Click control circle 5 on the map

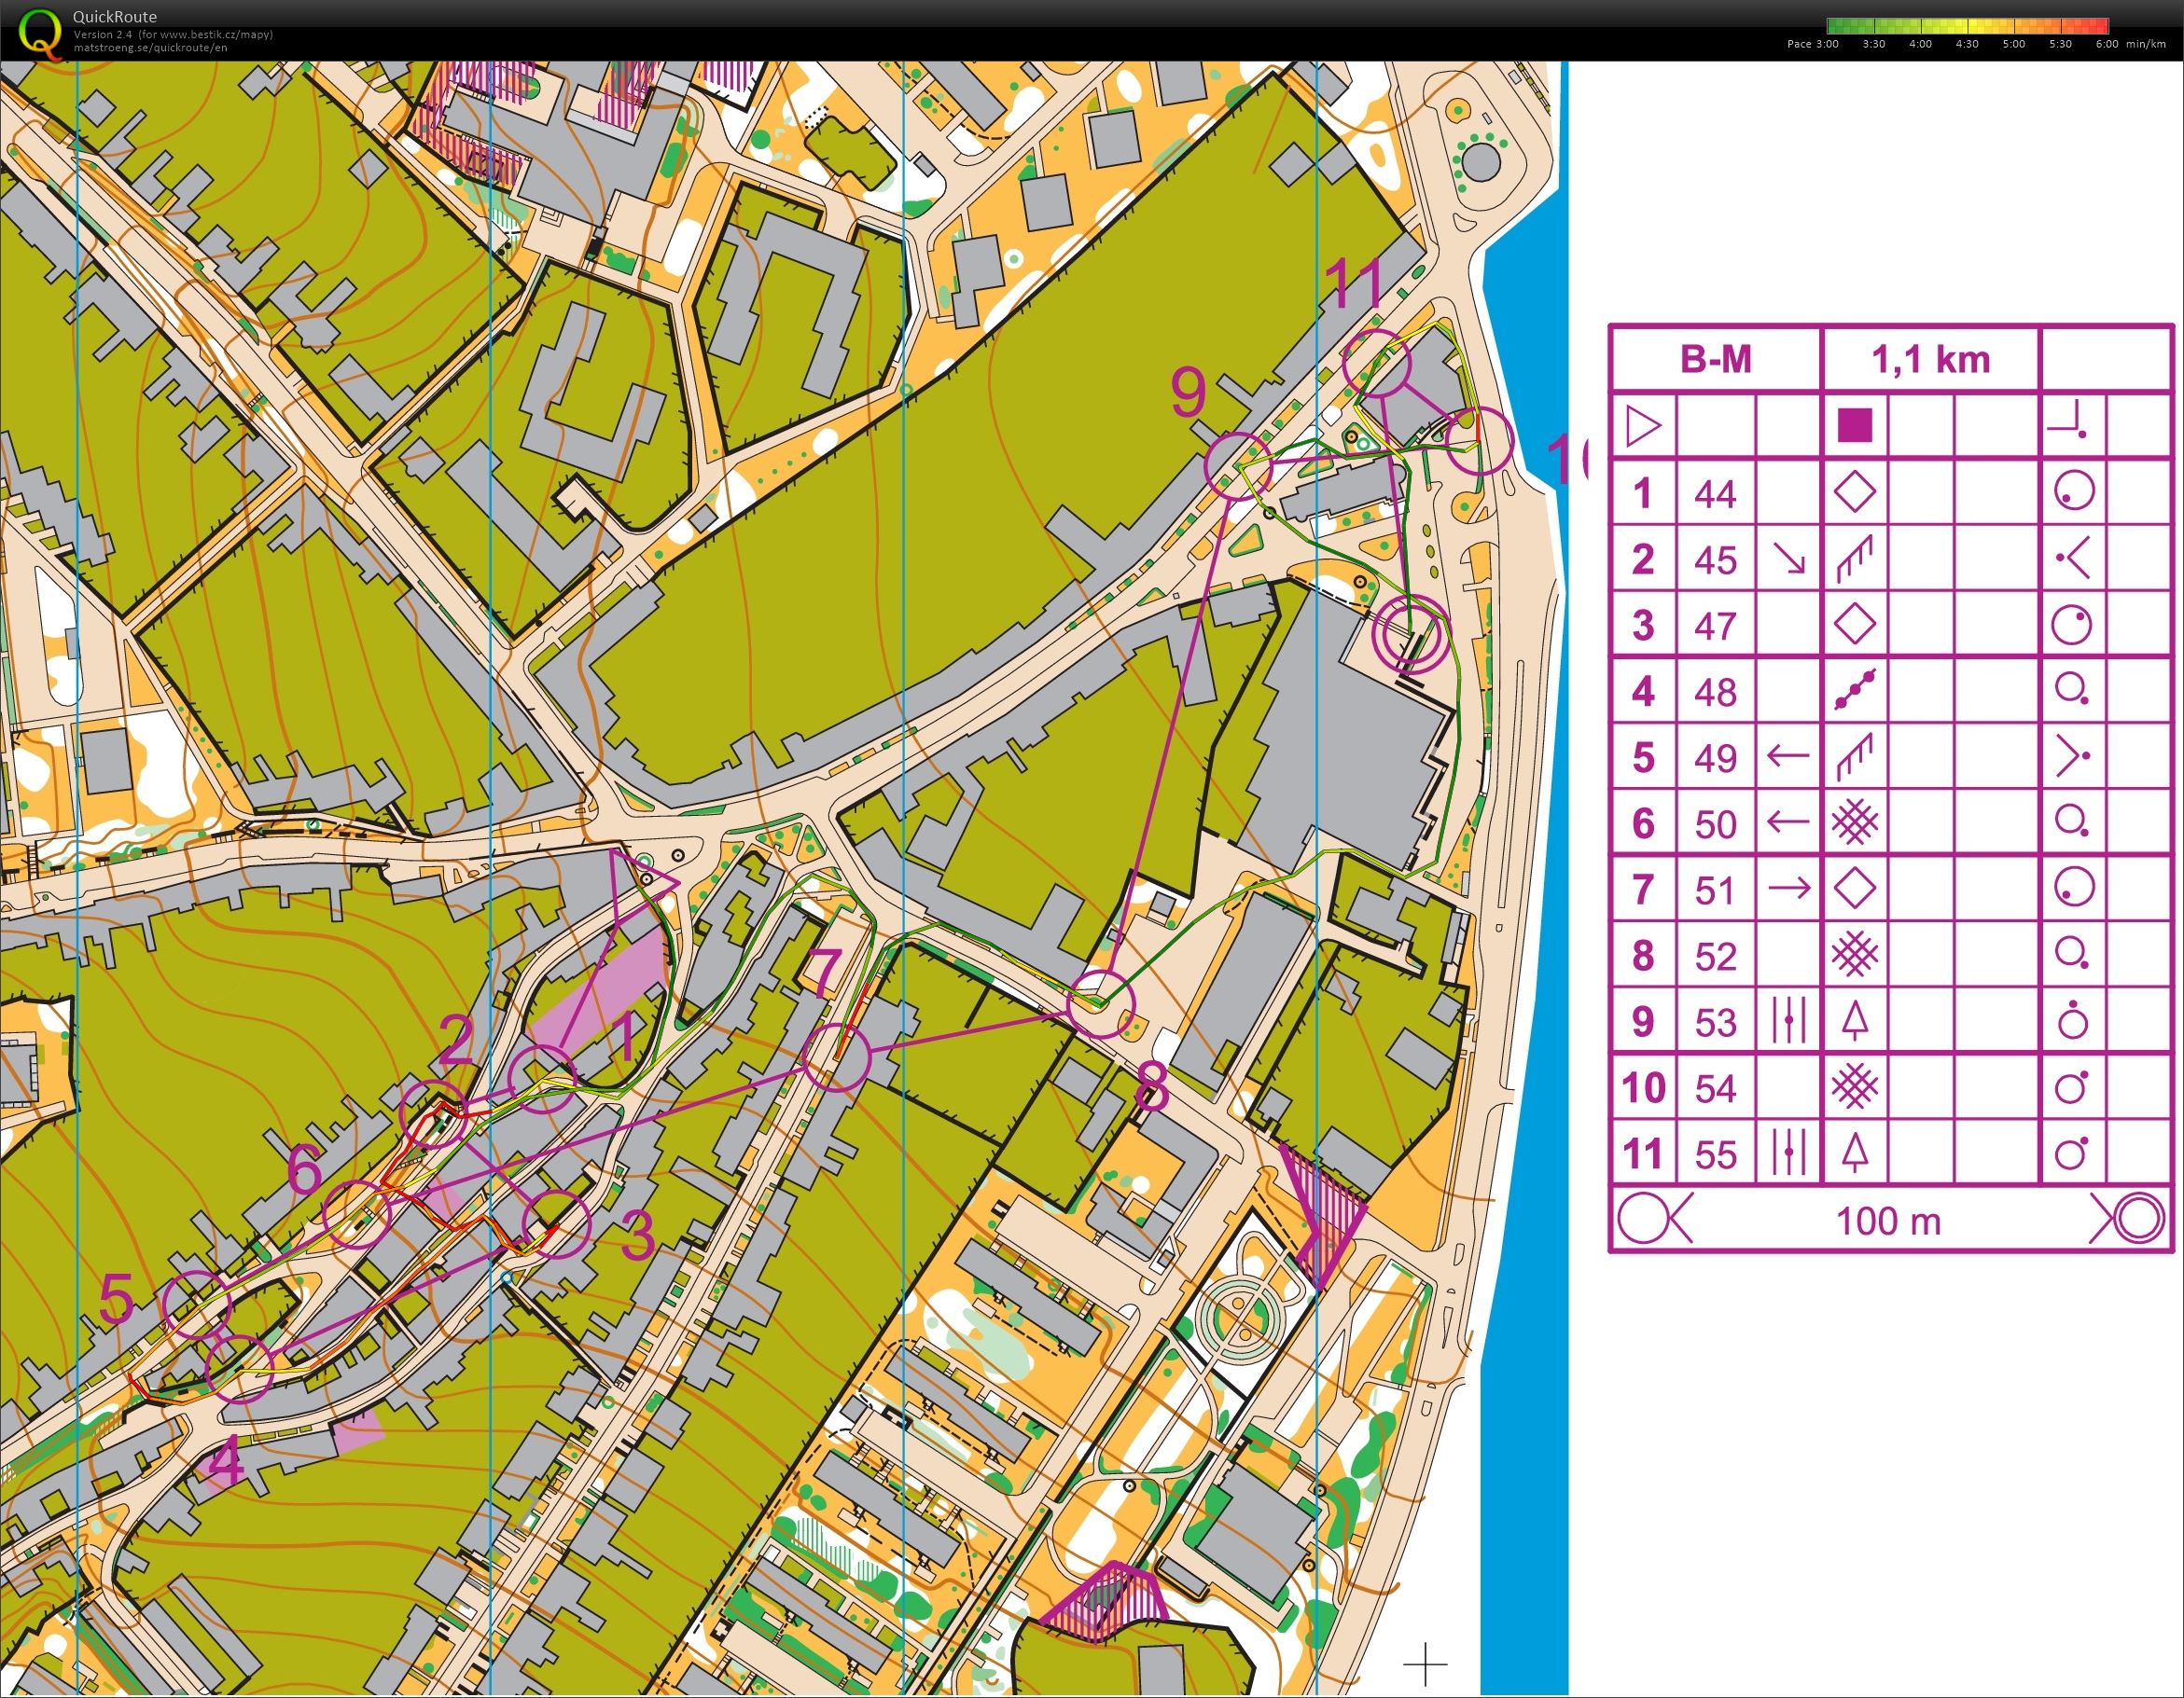tap(197, 1305)
